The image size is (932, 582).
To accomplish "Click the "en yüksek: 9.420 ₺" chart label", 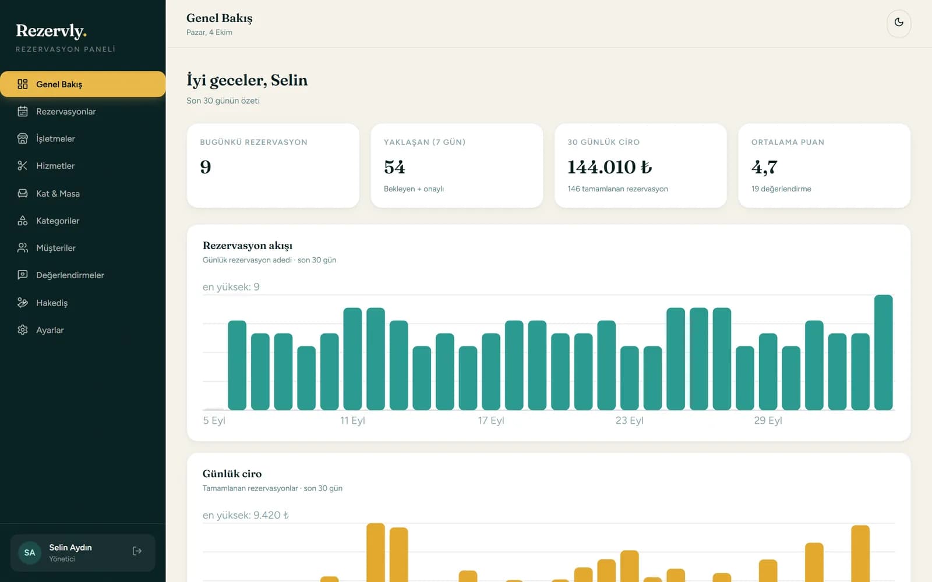I will point(246,515).
